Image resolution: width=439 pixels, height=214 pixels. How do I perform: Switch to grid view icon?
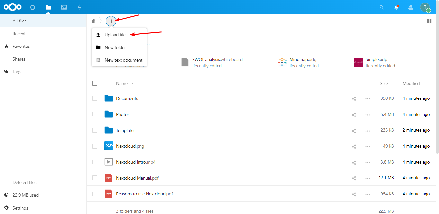(429, 21)
